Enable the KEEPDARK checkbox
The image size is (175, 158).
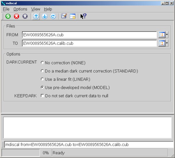coord(42,96)
